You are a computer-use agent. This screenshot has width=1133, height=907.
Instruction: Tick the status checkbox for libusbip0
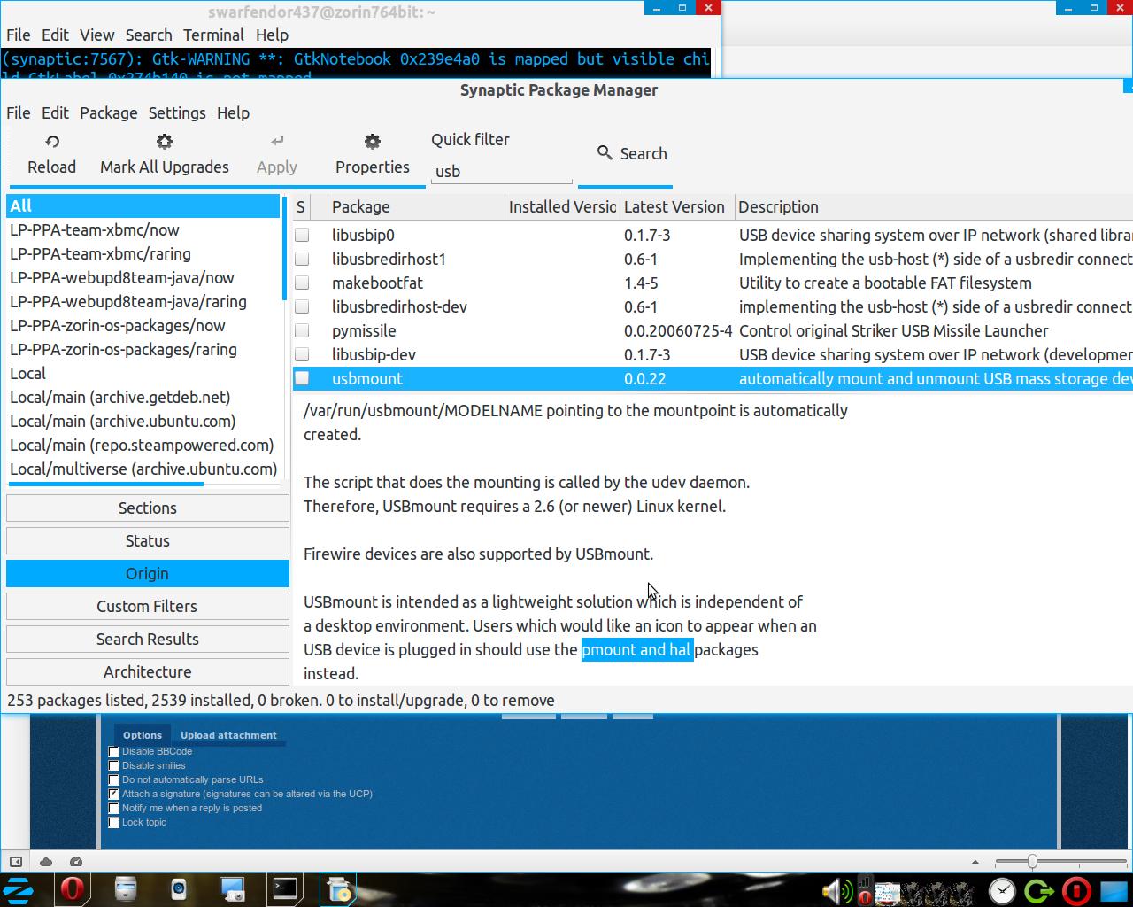(x=302, y=235)
